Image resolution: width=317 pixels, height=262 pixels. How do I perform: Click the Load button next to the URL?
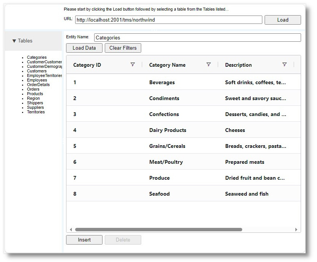(282, 20)
